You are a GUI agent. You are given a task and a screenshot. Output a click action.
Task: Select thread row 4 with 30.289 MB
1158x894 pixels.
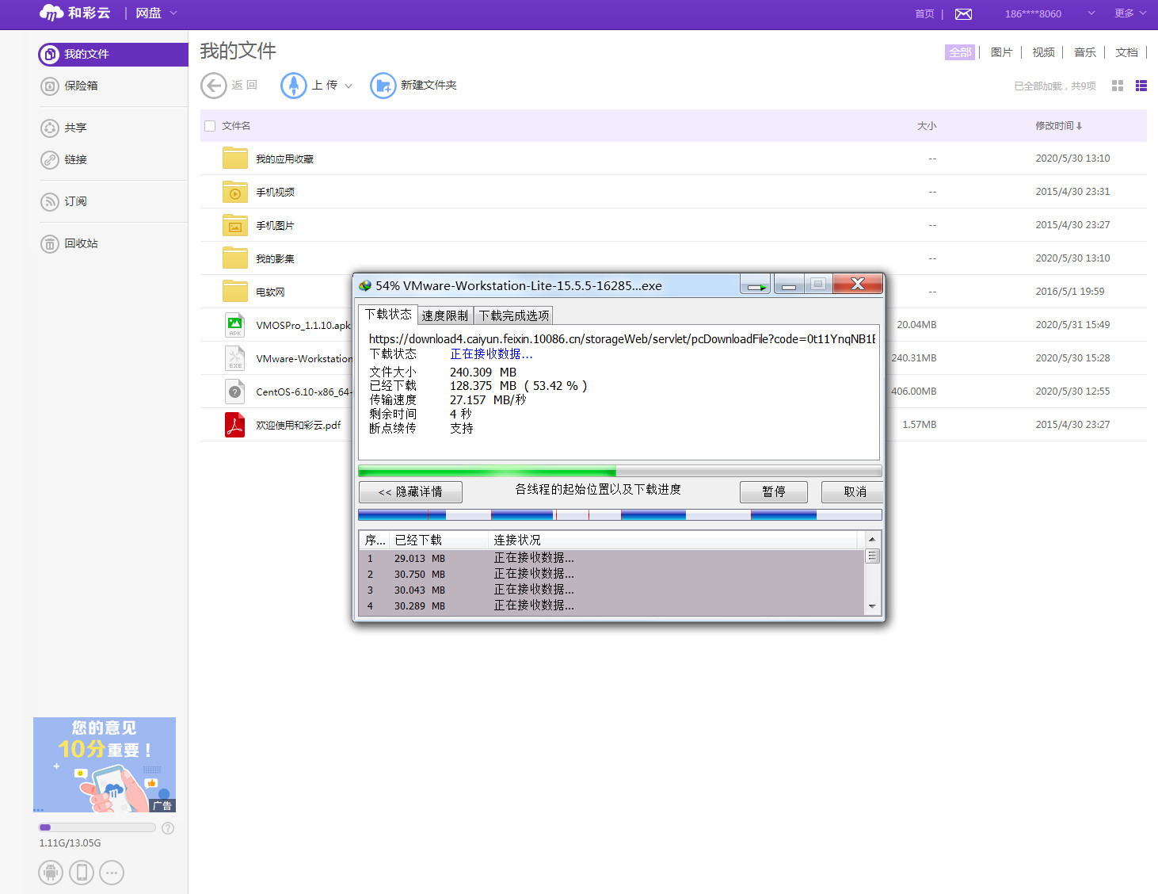point(611,606)
